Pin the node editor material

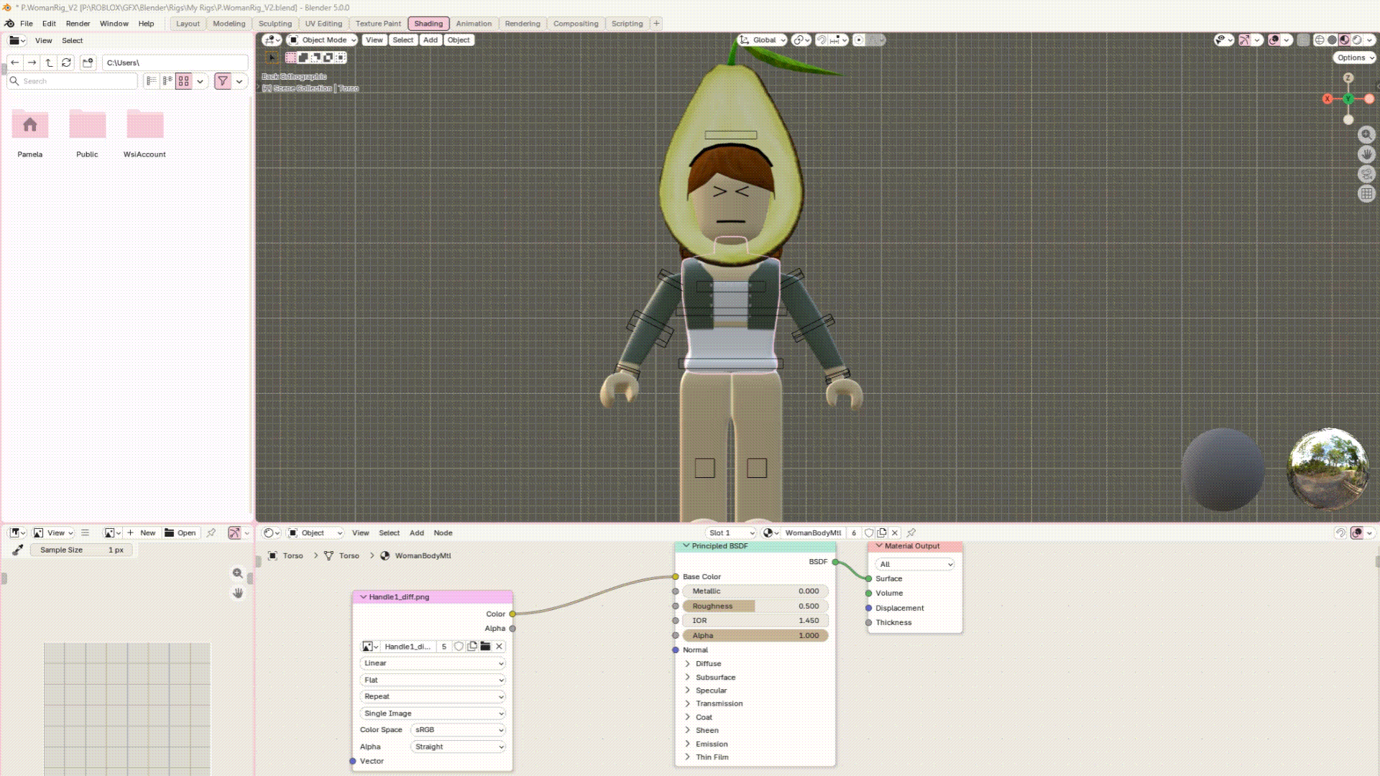[911, 533]
